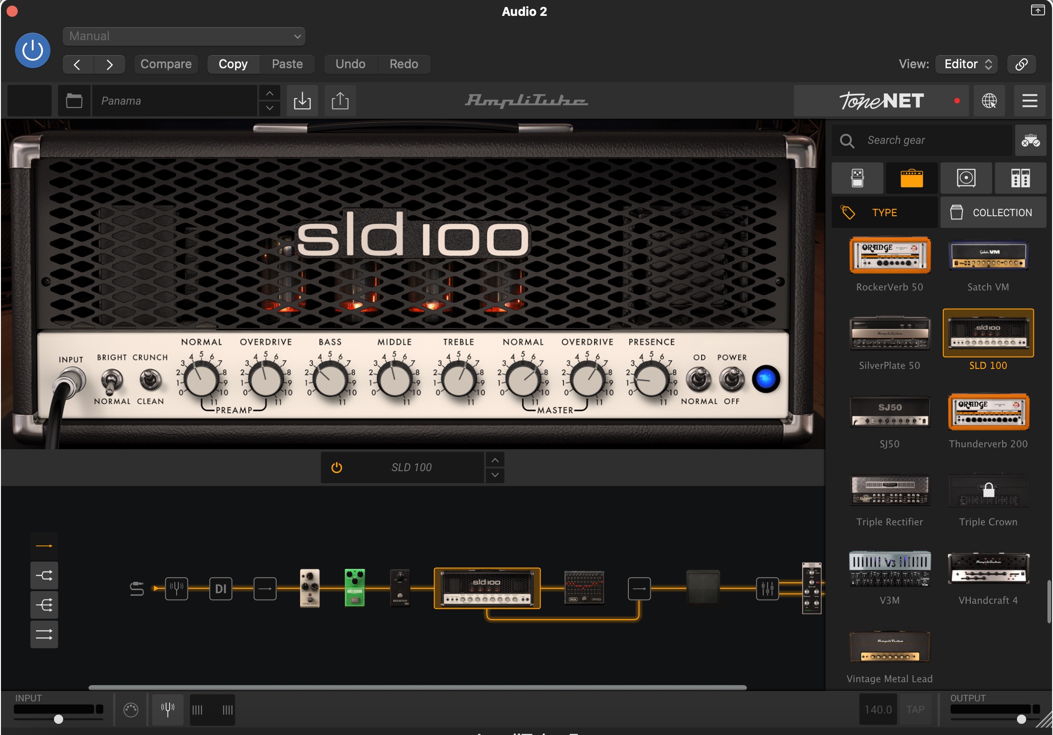Select the locked Triple Crown amp

(x=988, y=490)
